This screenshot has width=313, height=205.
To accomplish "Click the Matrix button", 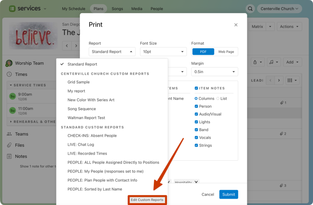I will (257, 26).
